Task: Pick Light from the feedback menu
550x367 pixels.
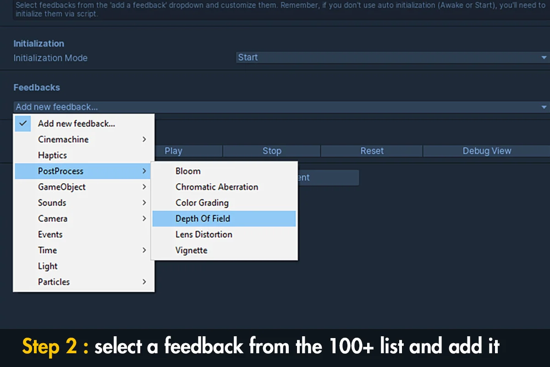Action: pyautogui.click(x=48, y=266)
